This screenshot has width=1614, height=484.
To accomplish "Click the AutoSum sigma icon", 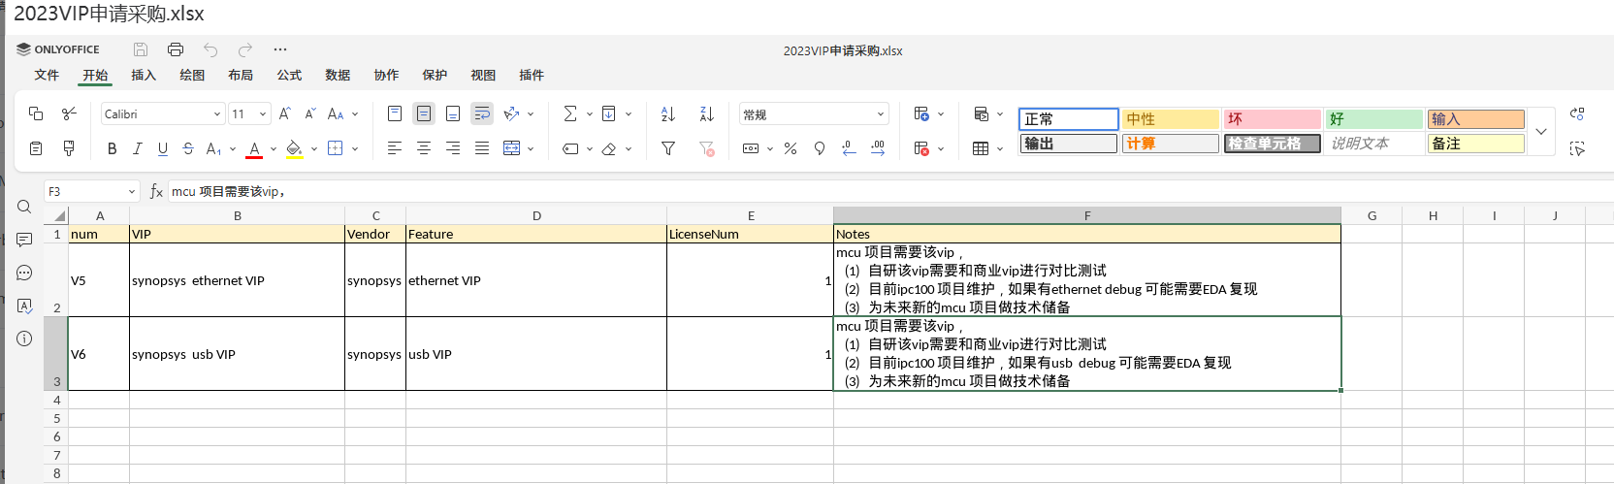I will [x=570, y=114].
